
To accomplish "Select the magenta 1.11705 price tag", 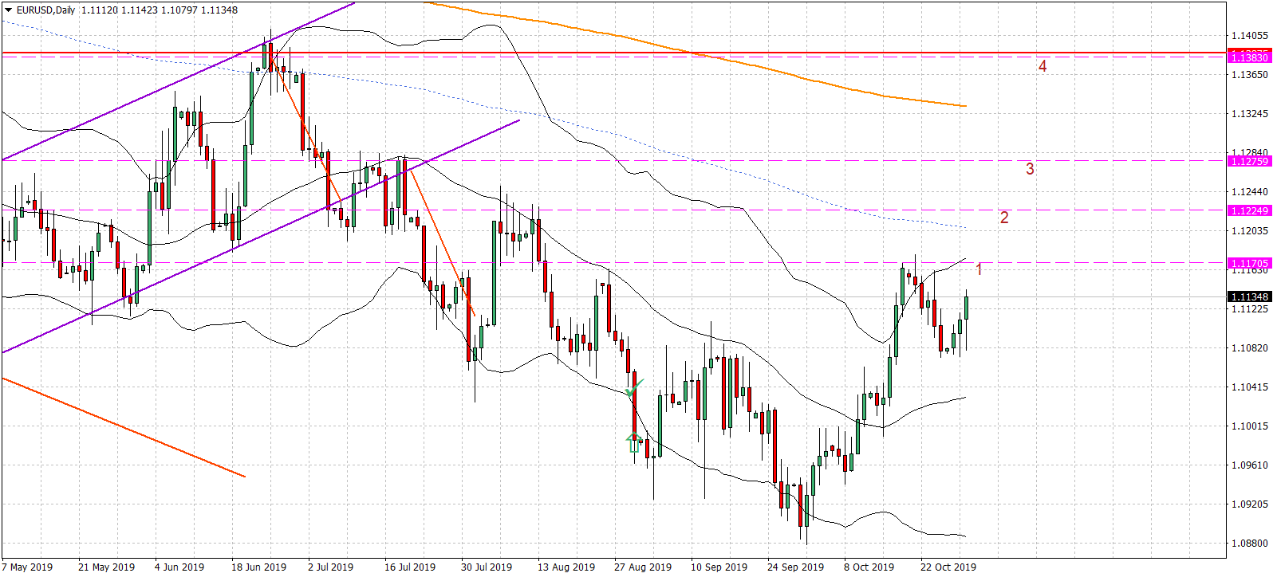I will 1250,263.
